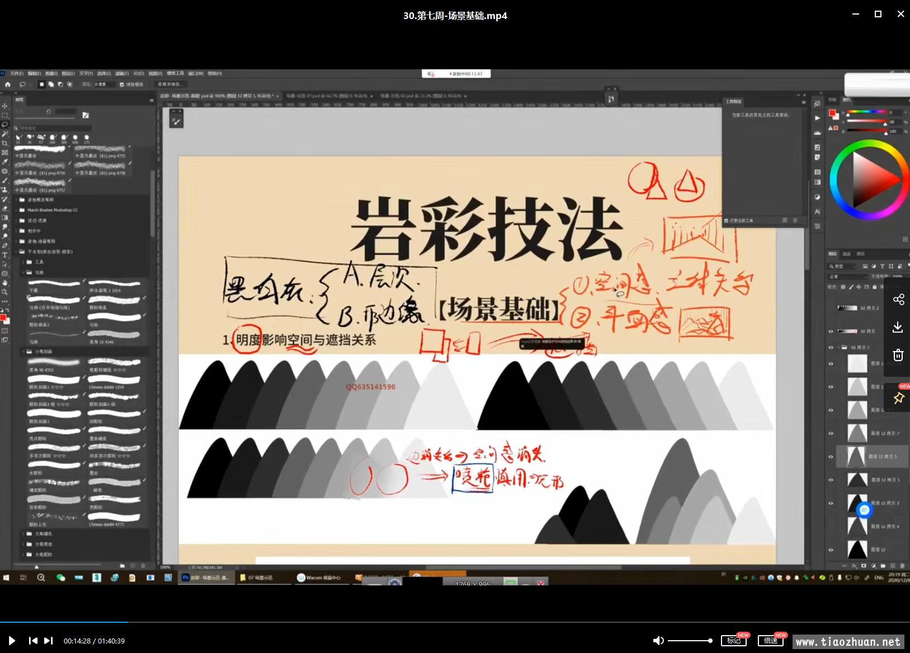Click the pin icon with NEW badge
This screenshot has width=910, height=653.
[898, 398]
